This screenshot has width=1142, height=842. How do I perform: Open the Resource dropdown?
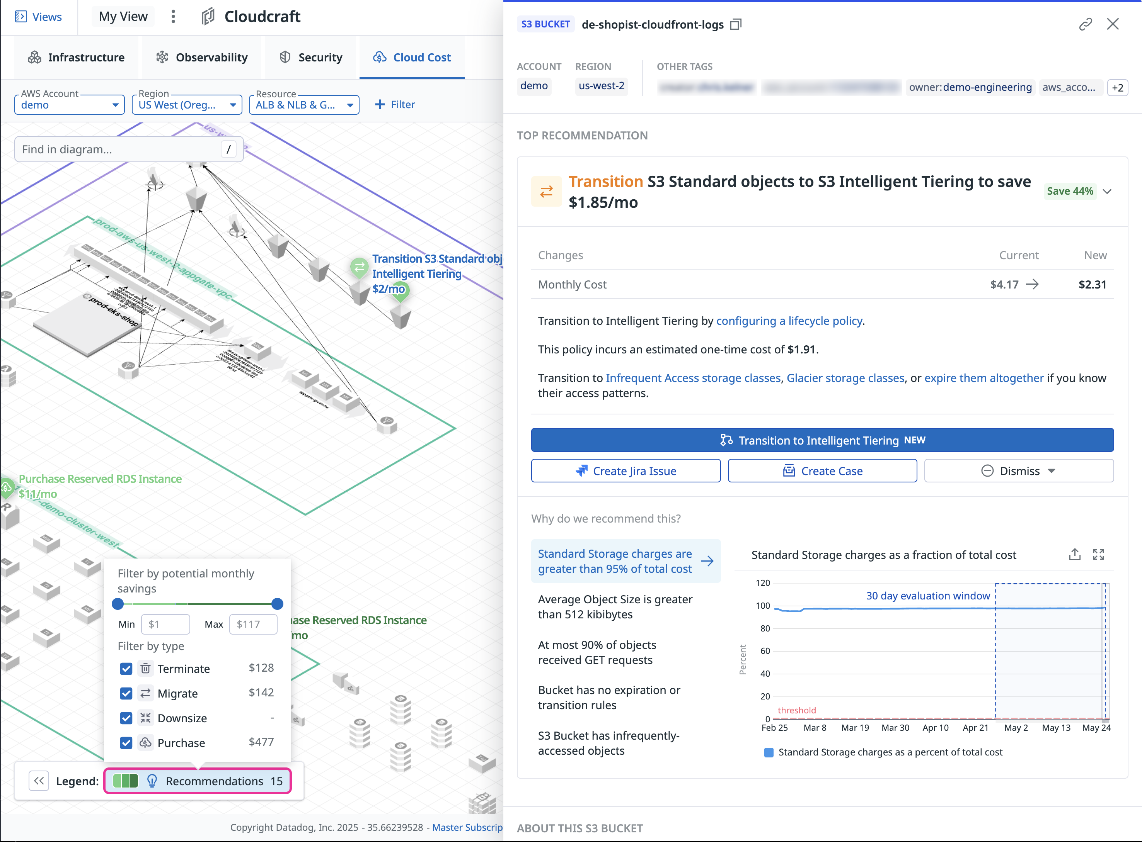tap(304, 105)
